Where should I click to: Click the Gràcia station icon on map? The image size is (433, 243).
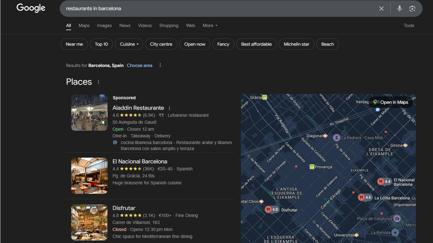point(265,97)
